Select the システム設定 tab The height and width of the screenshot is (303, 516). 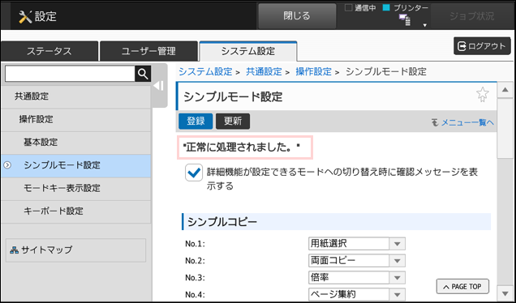click(x=248, y=51)
